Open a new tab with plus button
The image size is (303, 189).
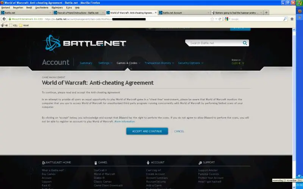point(266,12)
